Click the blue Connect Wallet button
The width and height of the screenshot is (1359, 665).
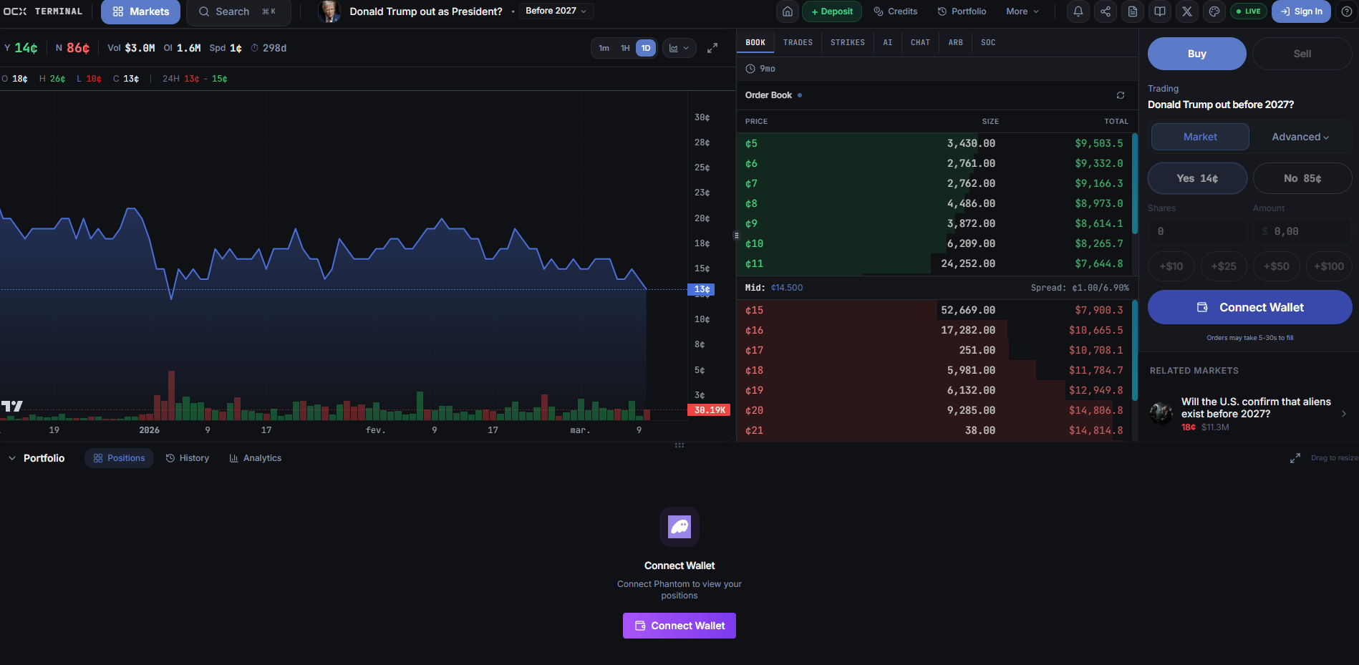pos(1250,307)
